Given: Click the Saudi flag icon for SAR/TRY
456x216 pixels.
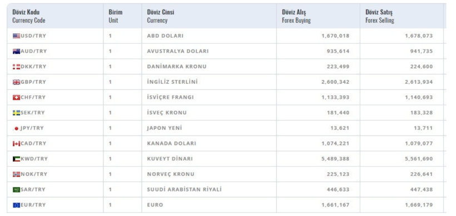Looking at the screenshot, I should click(x=16, y=190).
